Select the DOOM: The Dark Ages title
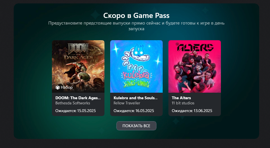This screenshot has width=270, height=148. click(78, 98)
